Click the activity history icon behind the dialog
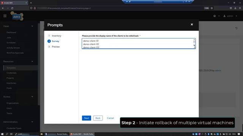The width and height of the screenshot is (243, 136). pyautogui.click(x=236, y=28)
